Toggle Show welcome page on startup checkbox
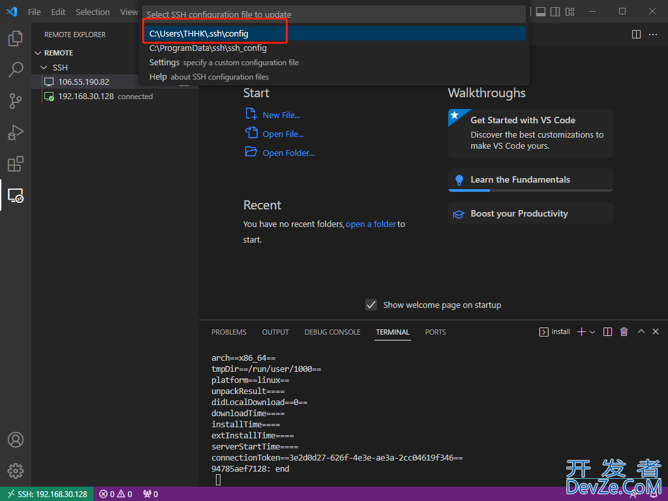 pos(371,305)
